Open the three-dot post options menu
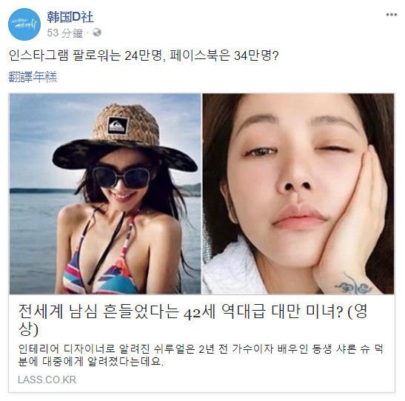 coord(391,15)
